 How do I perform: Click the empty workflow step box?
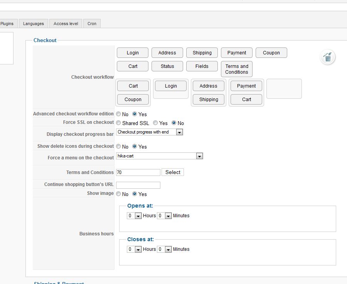(x=284, y=89)
